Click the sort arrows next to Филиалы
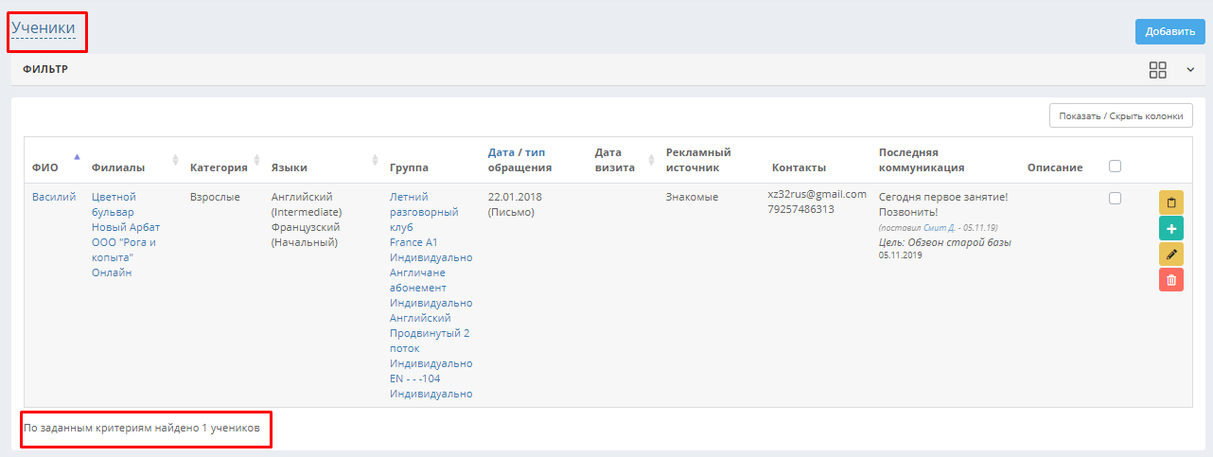Image resolution: width=1213 pixels, height=457 pixels. 175,160
